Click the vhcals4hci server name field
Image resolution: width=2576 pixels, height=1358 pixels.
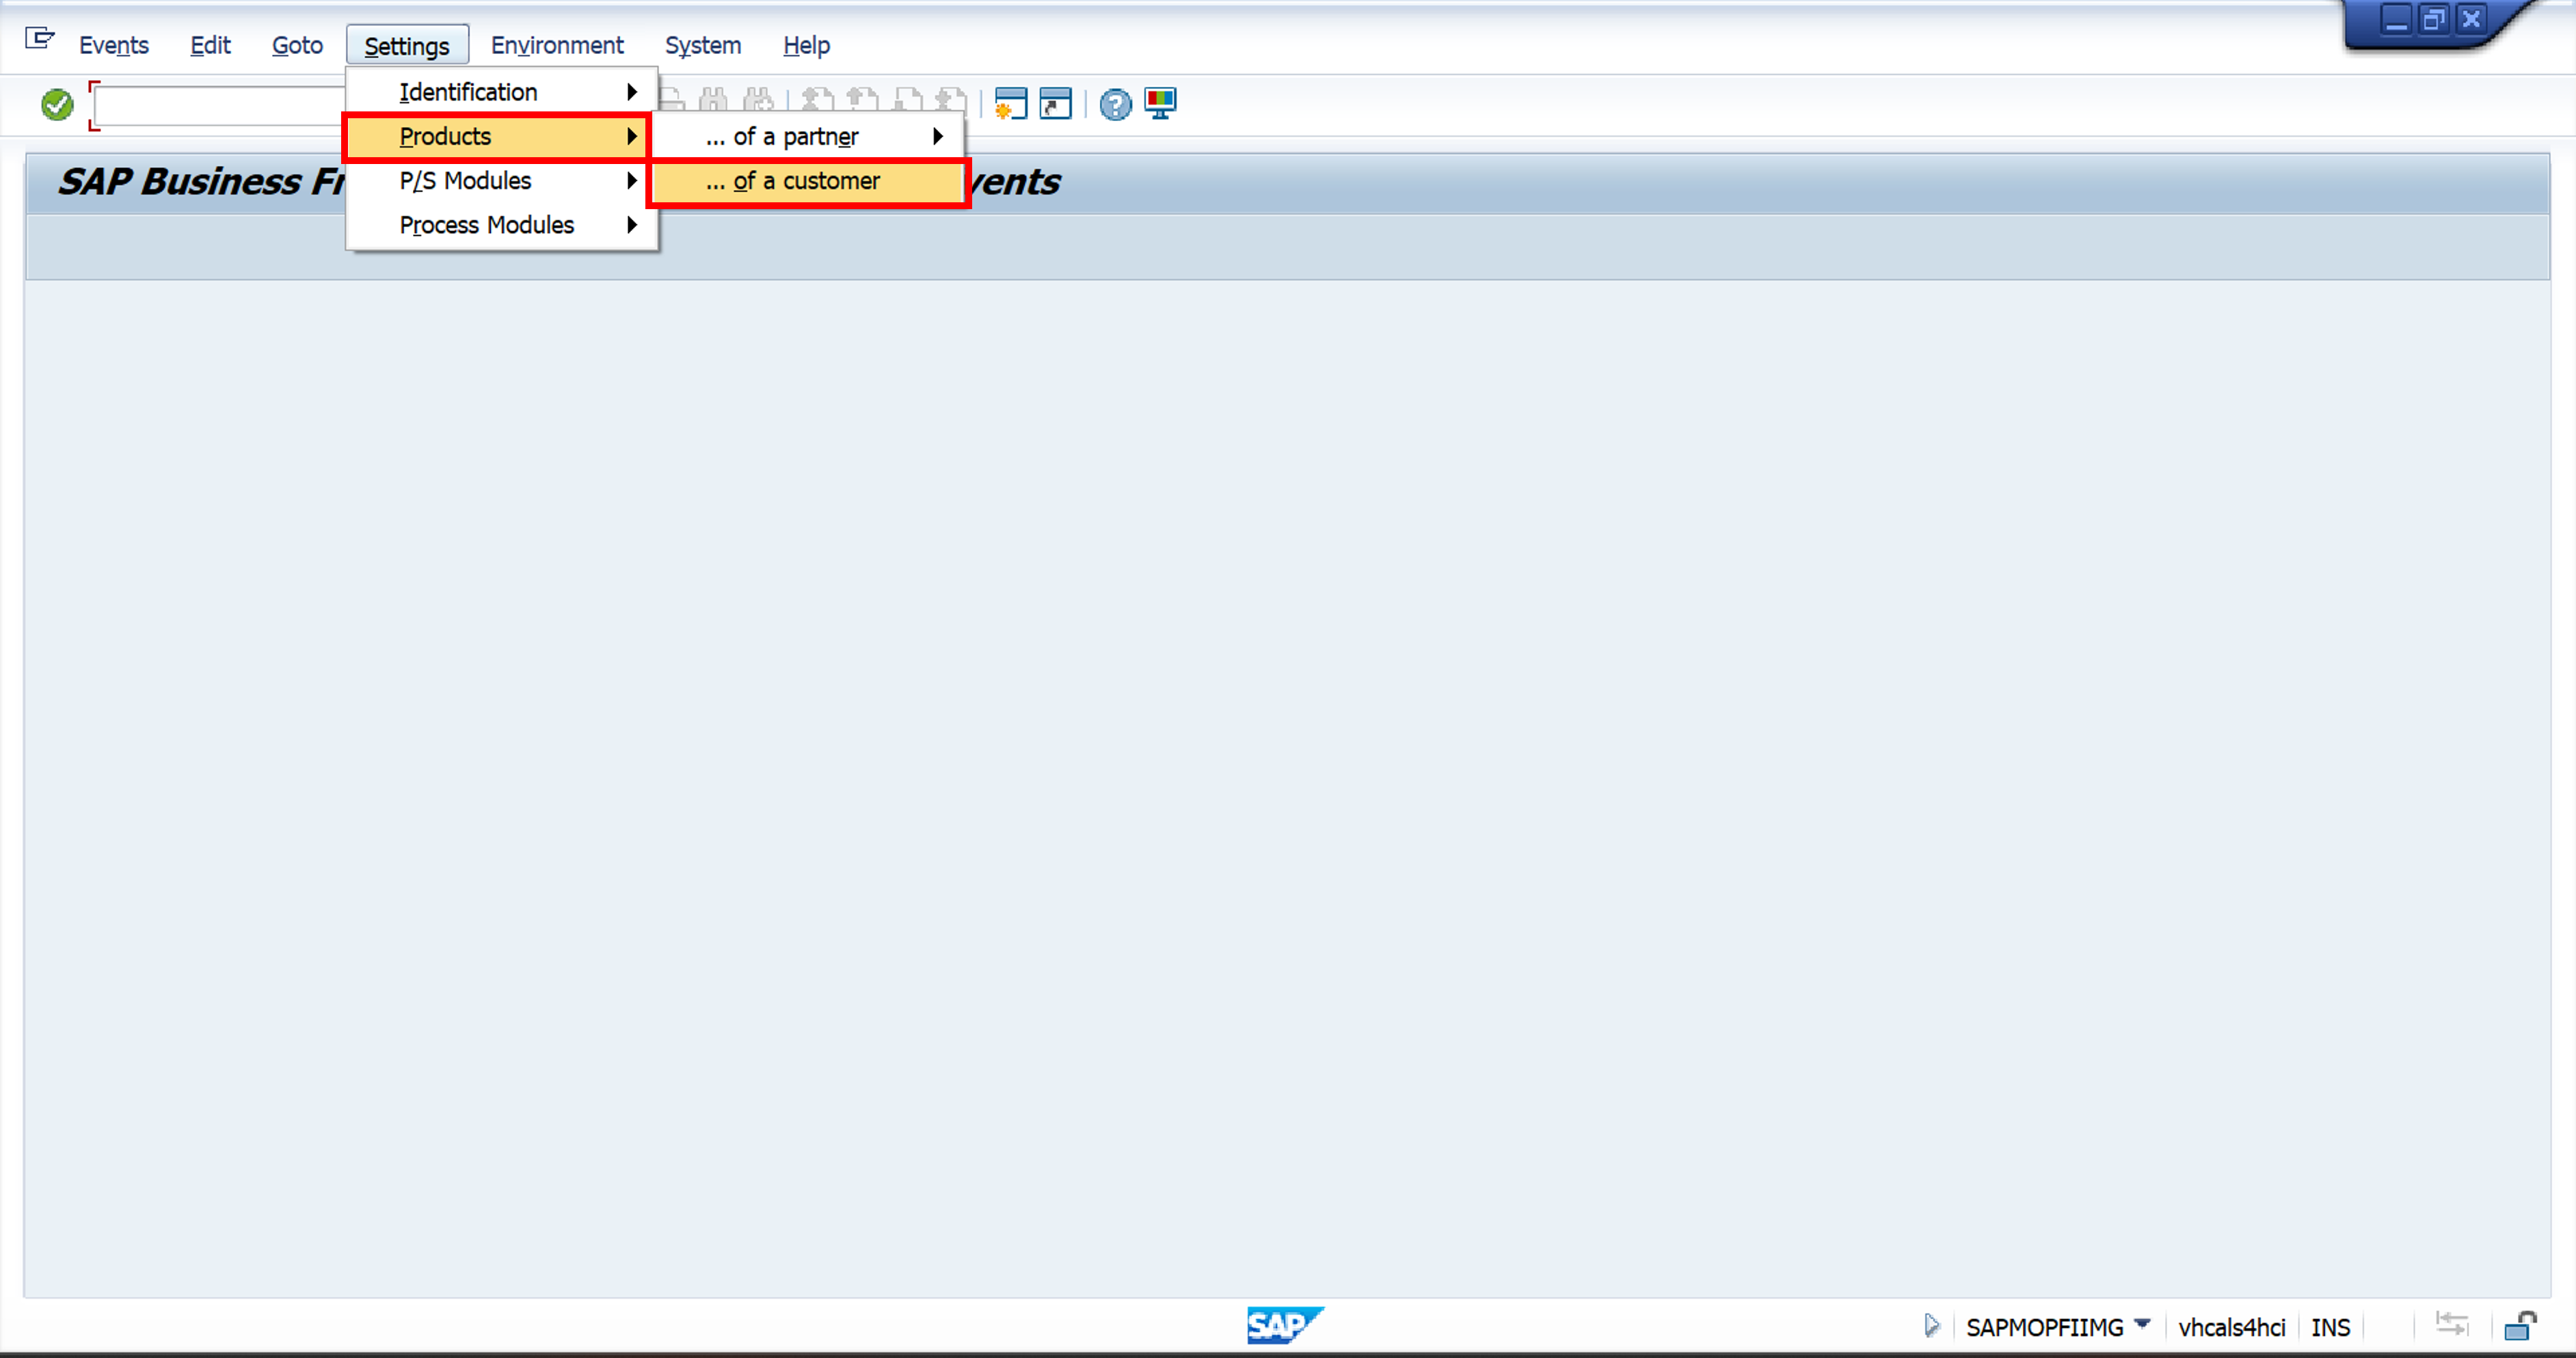(x=2231, y=1327)
